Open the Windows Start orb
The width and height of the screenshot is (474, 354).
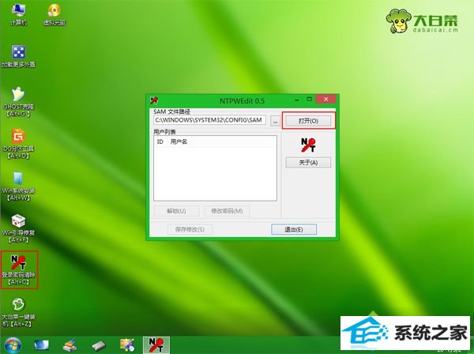tap(13, 345)
